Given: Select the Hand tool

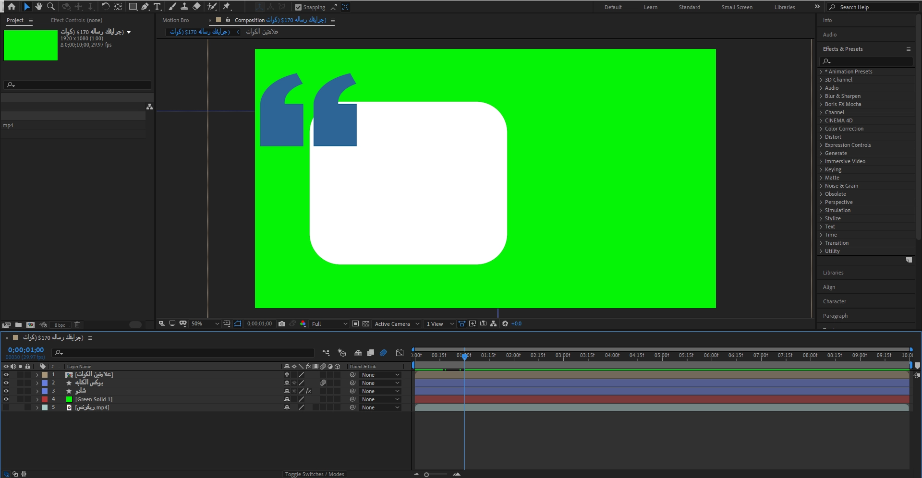Looking at the screenshot, I should 39,7.
